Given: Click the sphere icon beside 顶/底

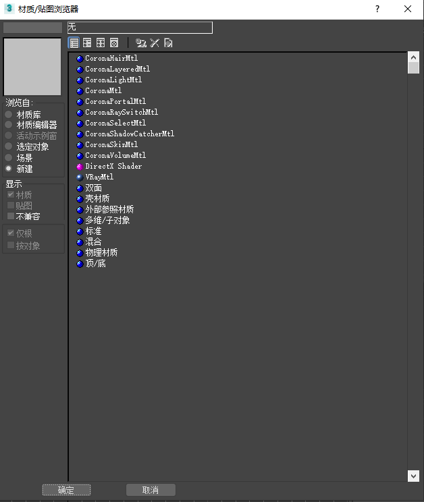Looking at the screenshot, I should click(x=80, y=264).
